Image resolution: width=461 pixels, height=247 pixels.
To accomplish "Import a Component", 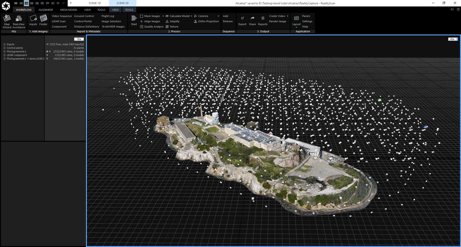I will point(59,27).
